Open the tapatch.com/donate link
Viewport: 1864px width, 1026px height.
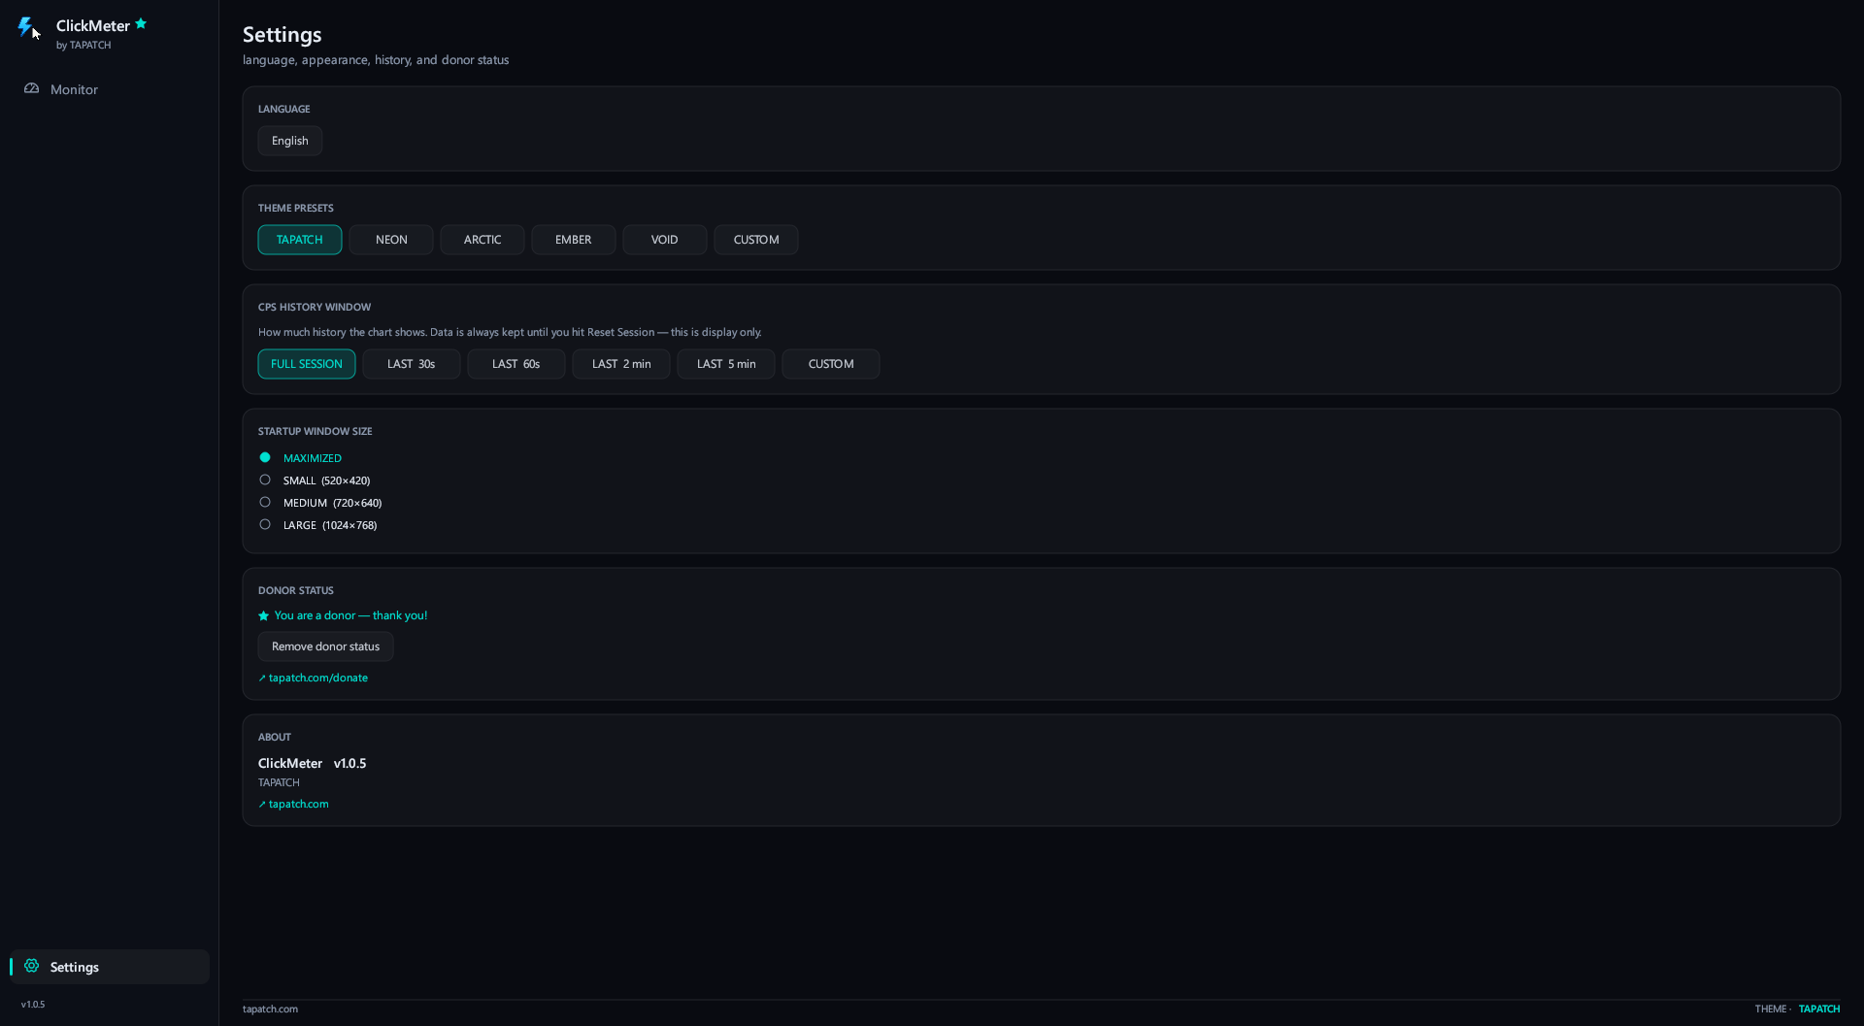point(314,678)
